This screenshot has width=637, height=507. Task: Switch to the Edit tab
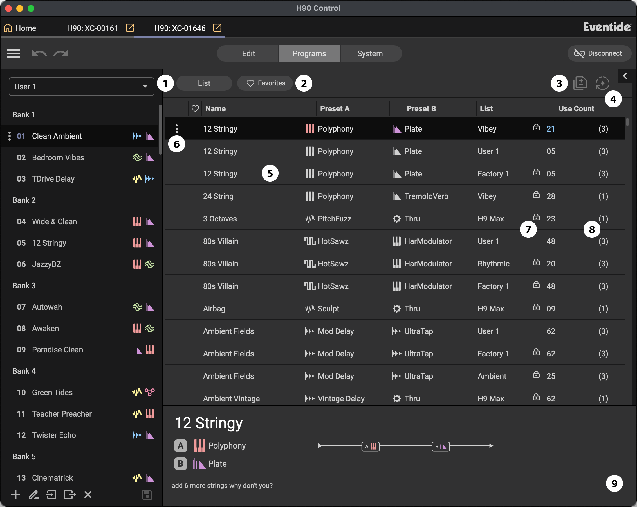pyautogui.click(x=248, y=53)
